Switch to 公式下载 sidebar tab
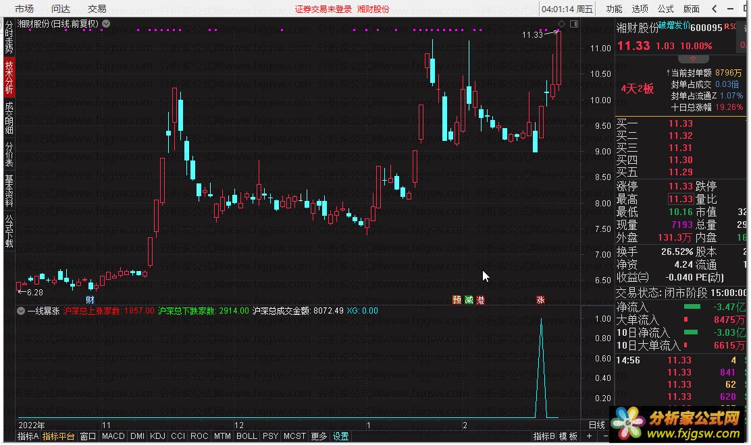This screenshot has height=445, width=751. (9, 232)
